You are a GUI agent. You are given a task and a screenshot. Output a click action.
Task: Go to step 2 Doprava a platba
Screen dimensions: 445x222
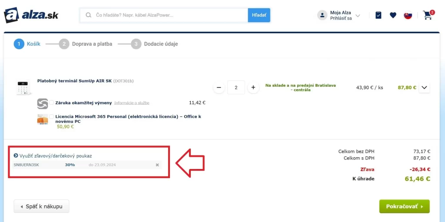(x=86, y=44)
